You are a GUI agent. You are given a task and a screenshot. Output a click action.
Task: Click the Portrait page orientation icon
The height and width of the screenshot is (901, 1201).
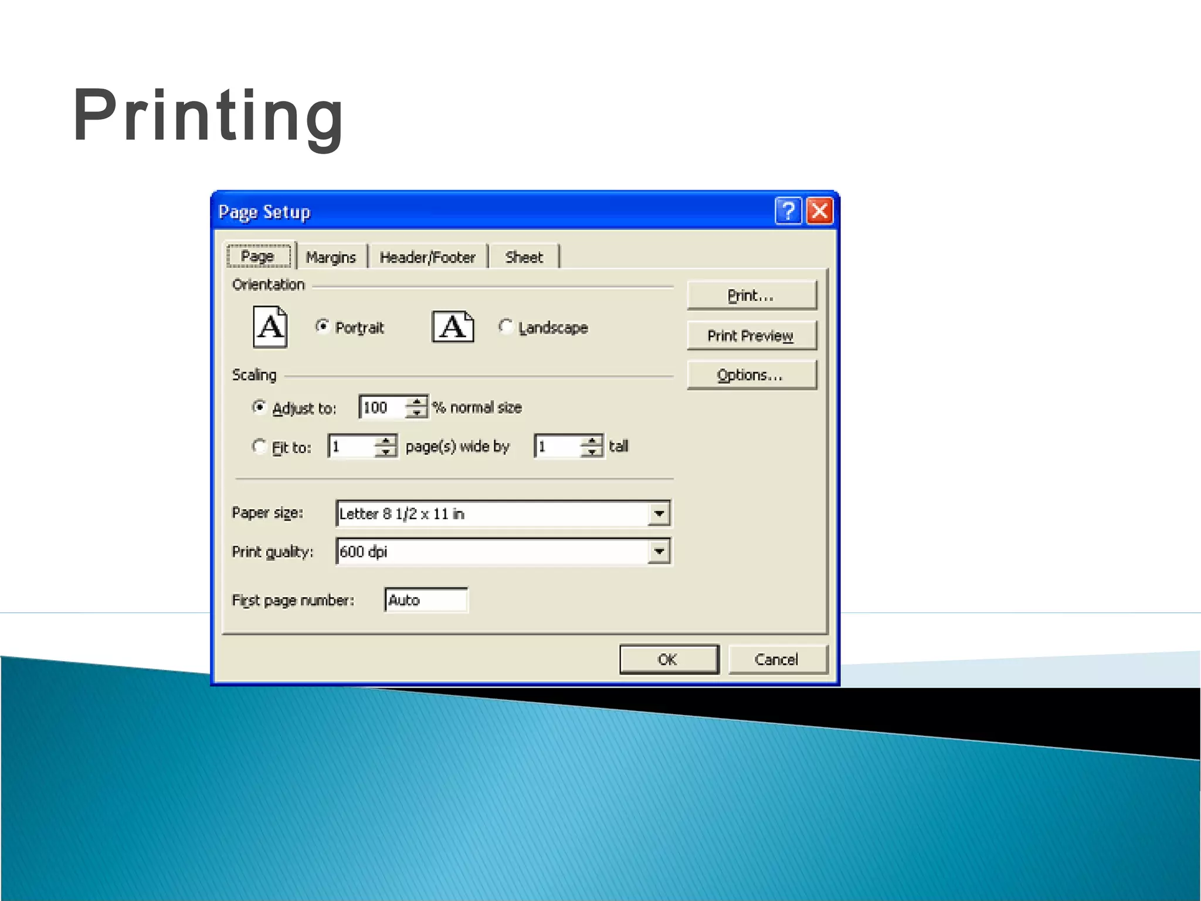270,327
